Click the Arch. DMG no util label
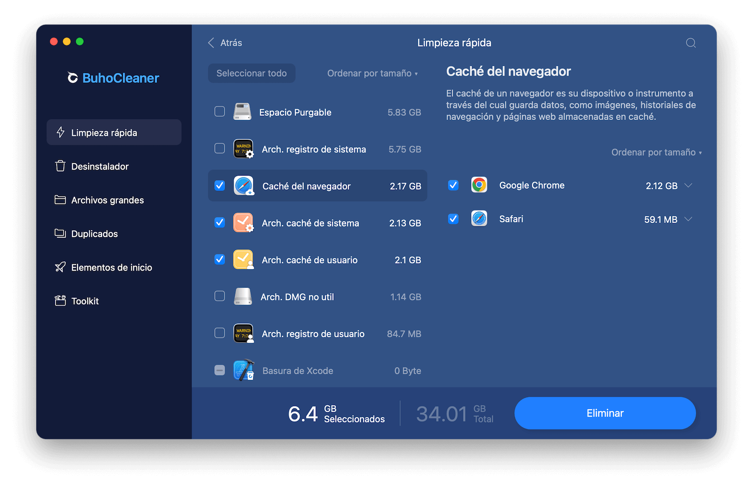 (297, 297)
